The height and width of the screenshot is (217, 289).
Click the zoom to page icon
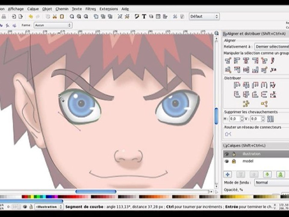(x=86, y=17)
